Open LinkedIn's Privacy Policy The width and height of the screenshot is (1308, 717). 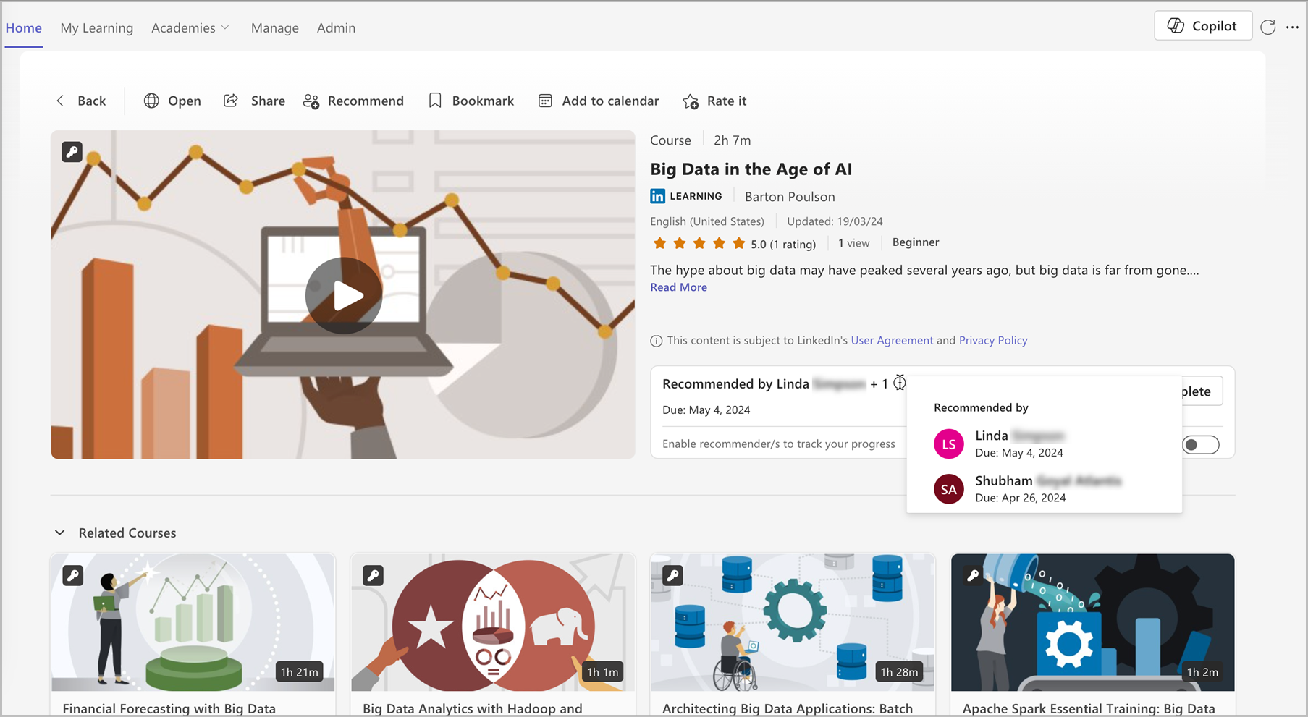(x=992, y=340)
